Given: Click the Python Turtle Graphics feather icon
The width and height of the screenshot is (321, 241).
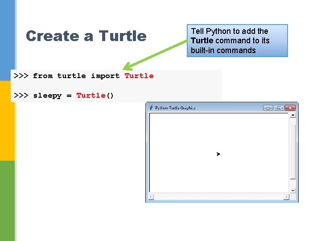Looking at the screenshot, I should pyautogui.click(x=151, y=108).
